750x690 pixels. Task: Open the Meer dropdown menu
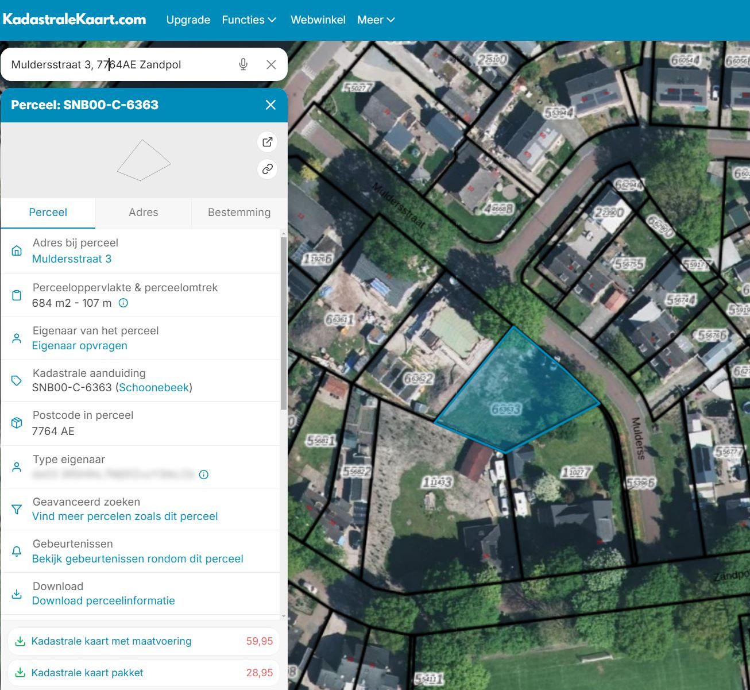[x=376, y=20]
